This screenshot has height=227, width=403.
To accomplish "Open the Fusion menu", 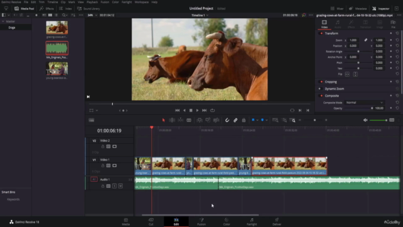I will click(x=105, y=2).
